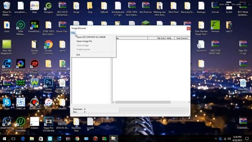This screenshot has height=142, width=252.
Task: Click the File Size column header
Action: tap(157, 38)
